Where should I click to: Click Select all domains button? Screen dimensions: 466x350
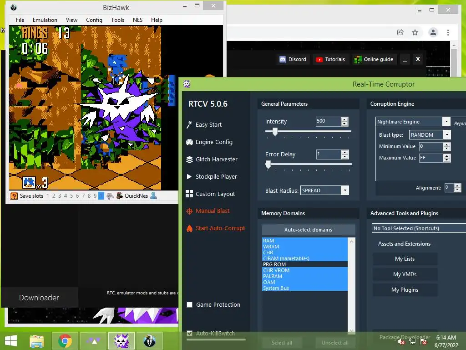pos(282,343)
